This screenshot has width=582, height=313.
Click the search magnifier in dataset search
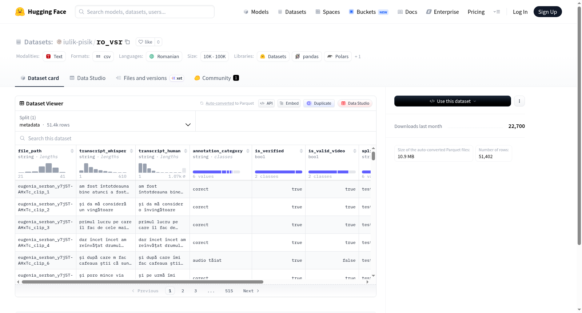click(23, 138)
